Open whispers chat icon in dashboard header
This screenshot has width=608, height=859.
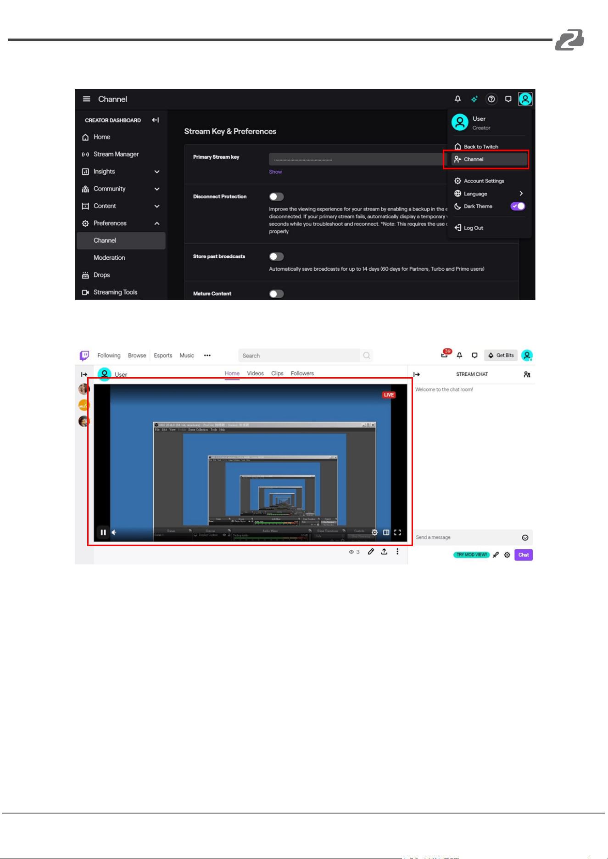click(x=508, y=99)
